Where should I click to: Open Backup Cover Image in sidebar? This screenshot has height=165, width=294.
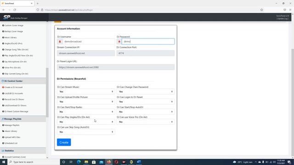tap(12, 32)
